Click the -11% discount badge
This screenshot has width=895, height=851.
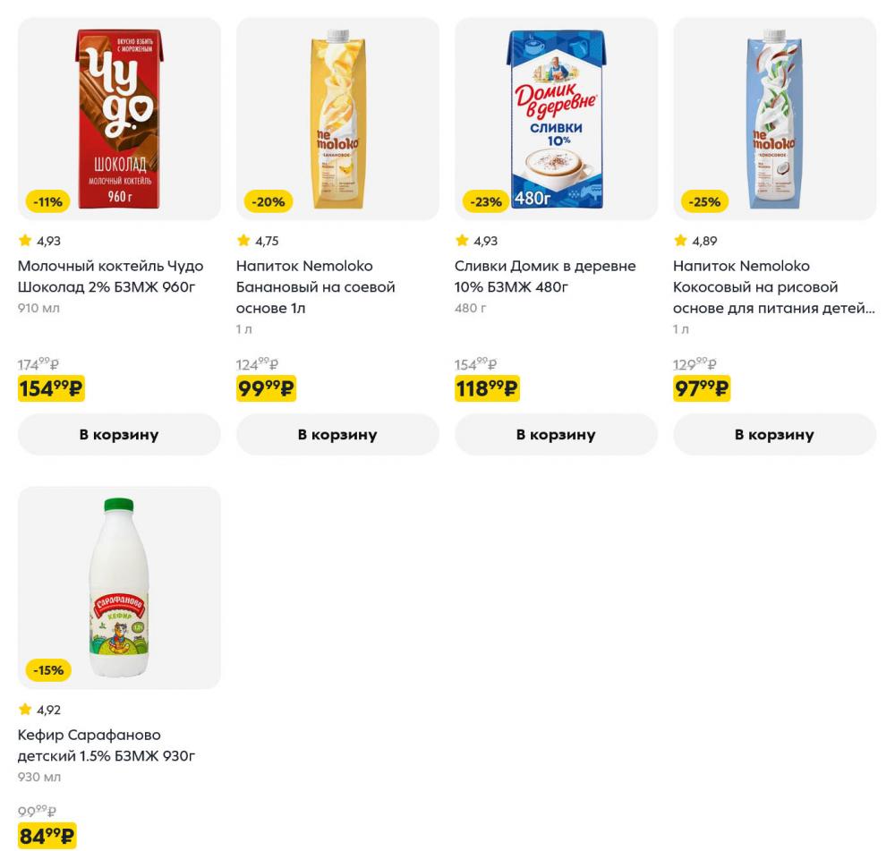[47, 202]
